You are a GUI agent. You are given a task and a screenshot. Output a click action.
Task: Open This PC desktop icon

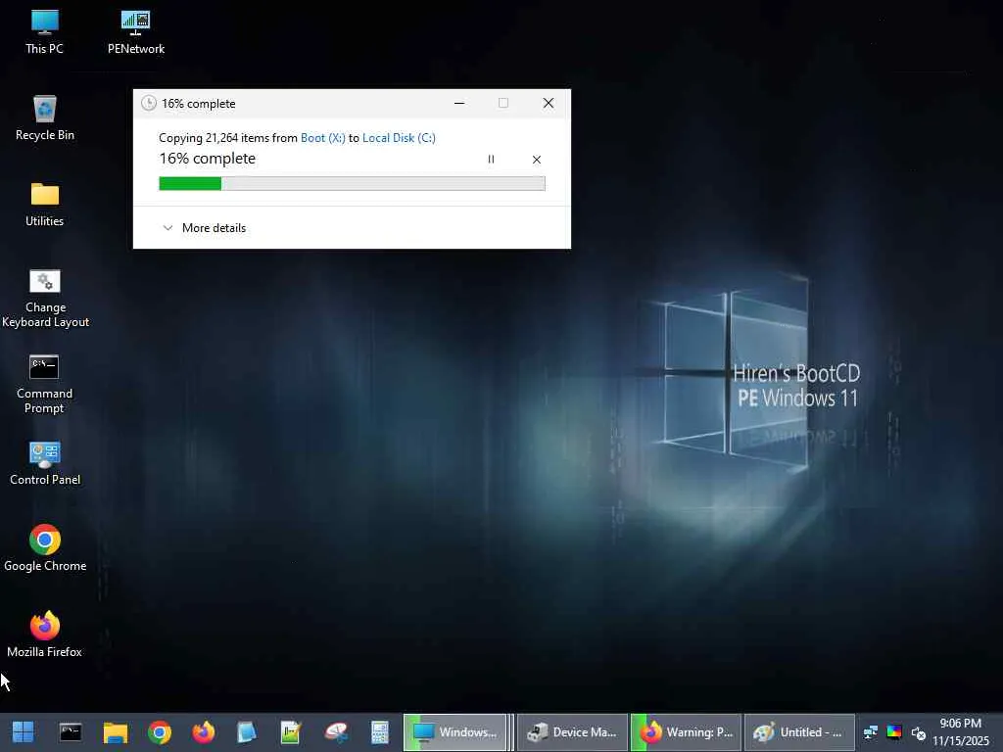coord(44,31)
